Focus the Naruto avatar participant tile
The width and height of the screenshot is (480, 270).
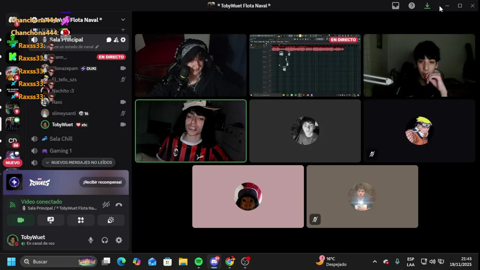tap(419, 131)
